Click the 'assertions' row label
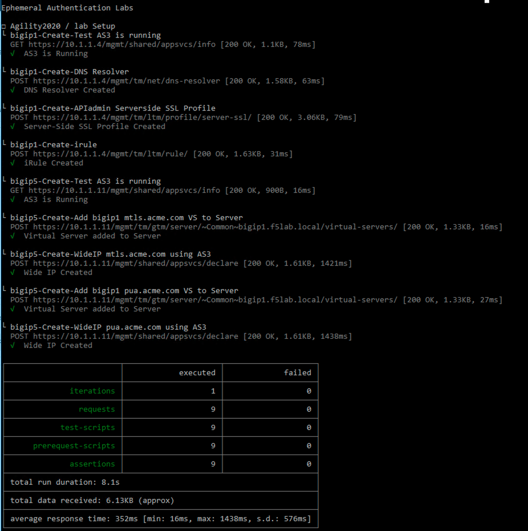Image resolution: width=528 pixels, height=531 pixels. pyautogui.click(x=92, y=464)
